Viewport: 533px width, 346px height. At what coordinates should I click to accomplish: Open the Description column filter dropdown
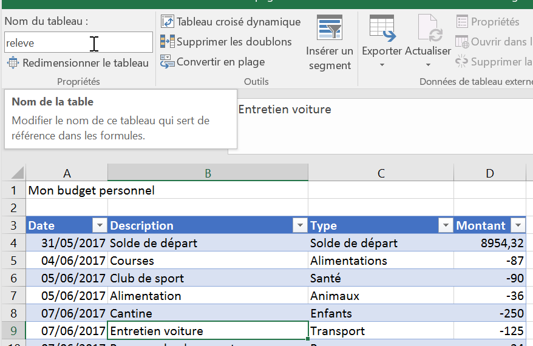(300, 225)
